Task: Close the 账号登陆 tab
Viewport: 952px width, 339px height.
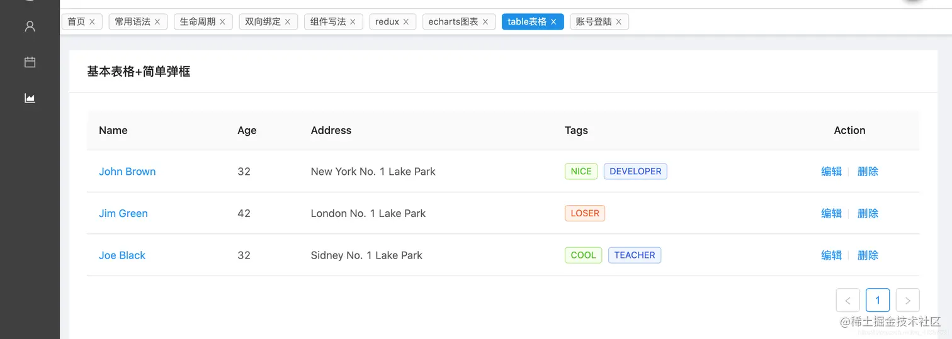Action: click(619, 22)
